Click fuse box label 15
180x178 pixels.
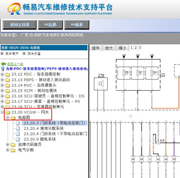tap(163, 75)
